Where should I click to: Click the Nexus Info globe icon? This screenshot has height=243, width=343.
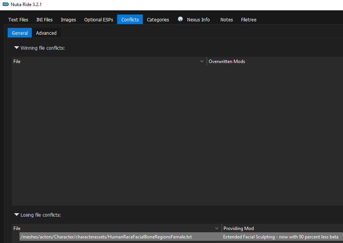pos(180,19)
